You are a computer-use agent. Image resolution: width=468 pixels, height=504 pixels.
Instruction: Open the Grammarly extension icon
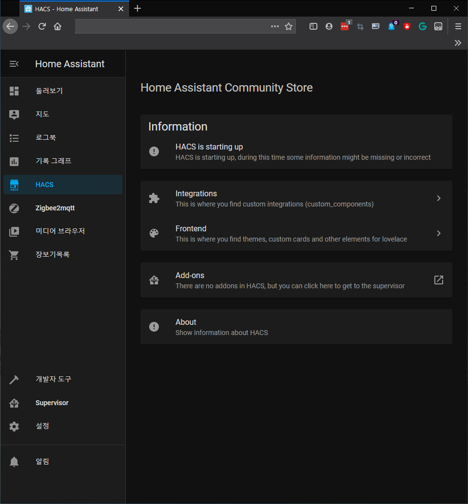[x=423, y=26]
